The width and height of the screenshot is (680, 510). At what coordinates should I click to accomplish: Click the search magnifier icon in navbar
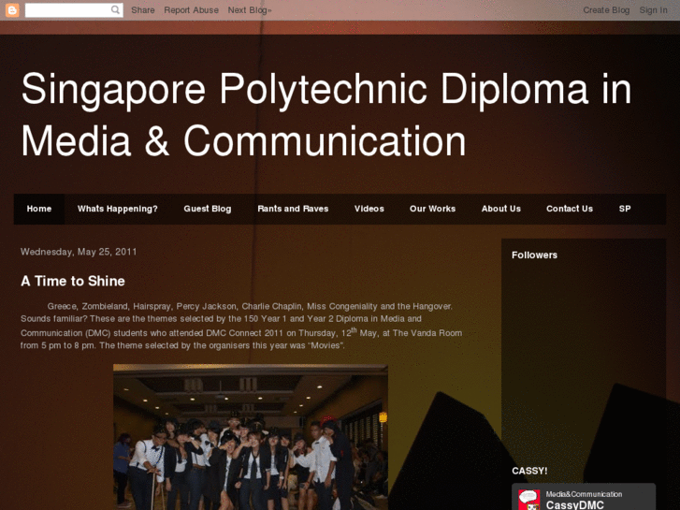[115, 10]
